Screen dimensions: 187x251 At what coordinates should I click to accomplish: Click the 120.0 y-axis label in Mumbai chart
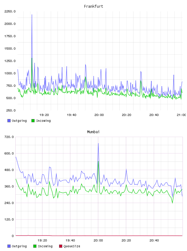point(9,219)
